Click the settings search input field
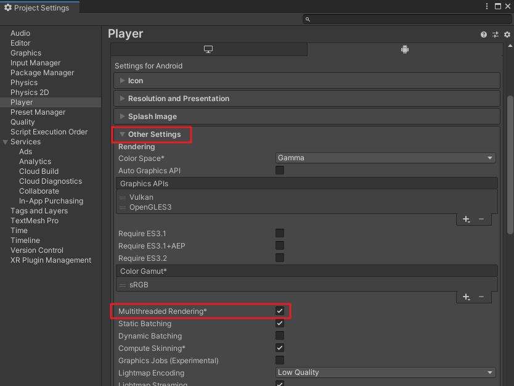514x386 pixels. 407,19
